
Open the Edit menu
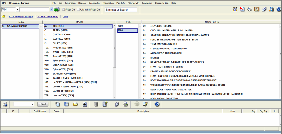click(x=60, y=3)
